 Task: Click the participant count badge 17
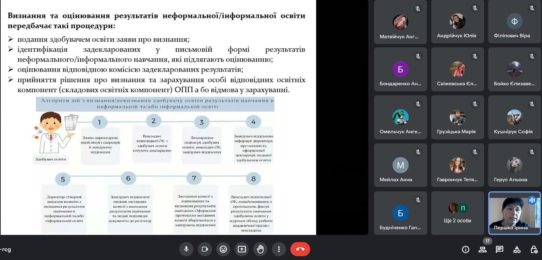488,241
